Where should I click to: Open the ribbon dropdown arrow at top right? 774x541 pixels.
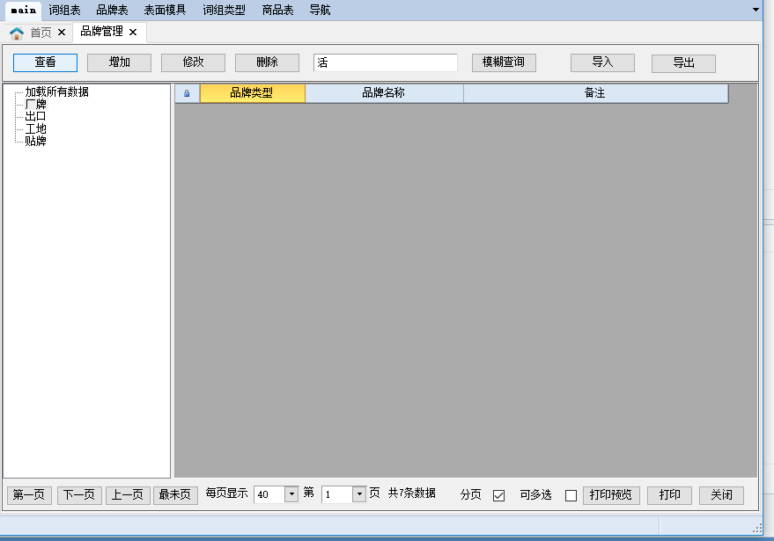pyautogui.click(x=756, y=10)
